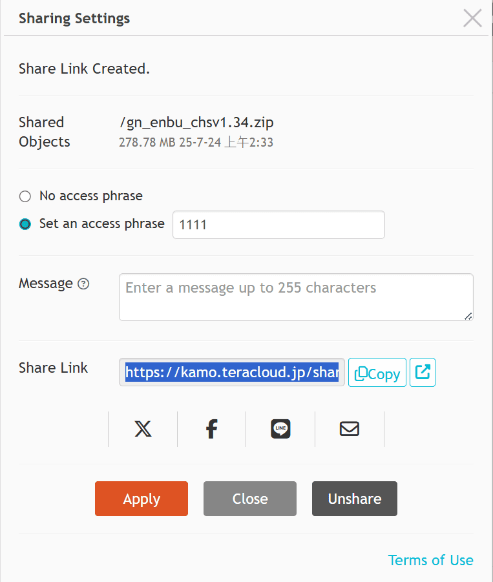Share the link on Facebook
Screen dimensions: 493x582
click(x=211, y=429)
